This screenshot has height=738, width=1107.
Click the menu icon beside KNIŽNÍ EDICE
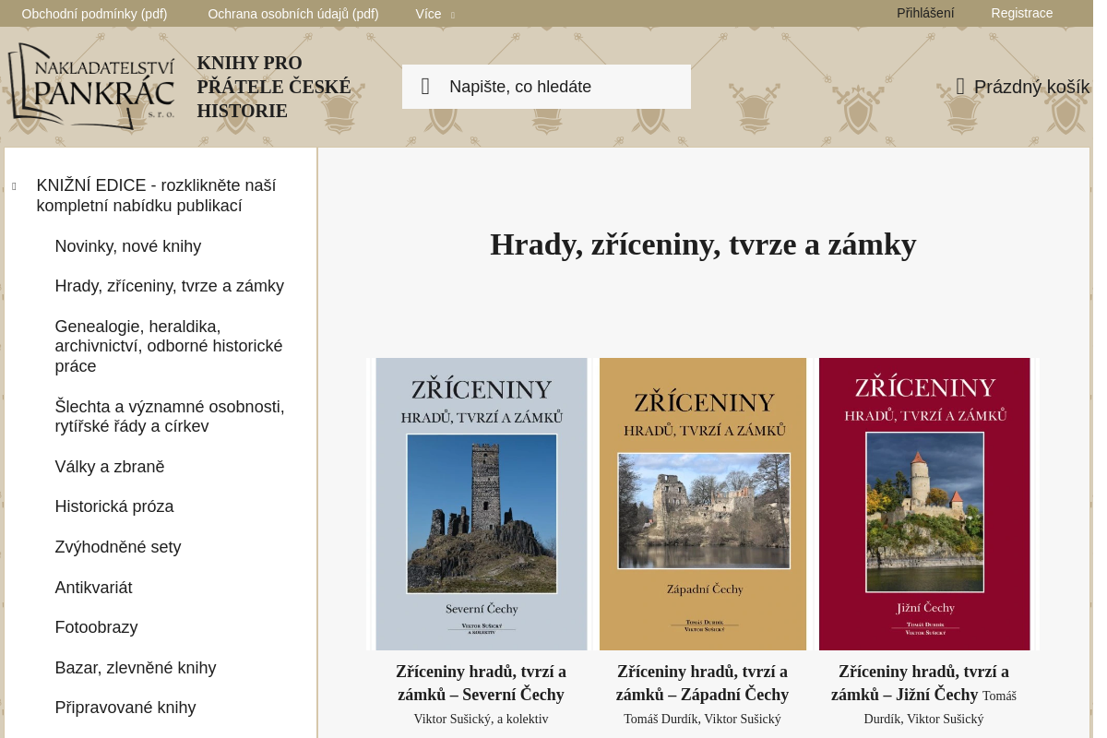(14, 186)
